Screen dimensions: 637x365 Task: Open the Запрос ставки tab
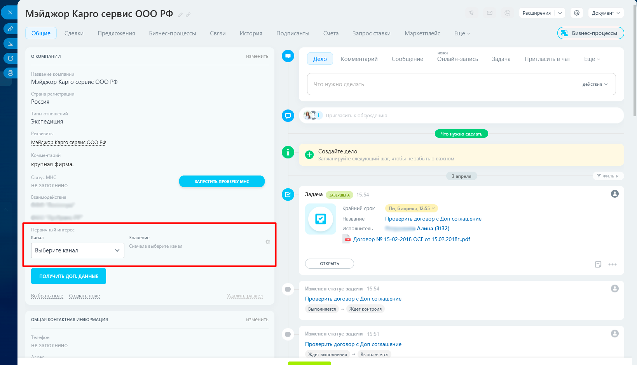point(371,33)
